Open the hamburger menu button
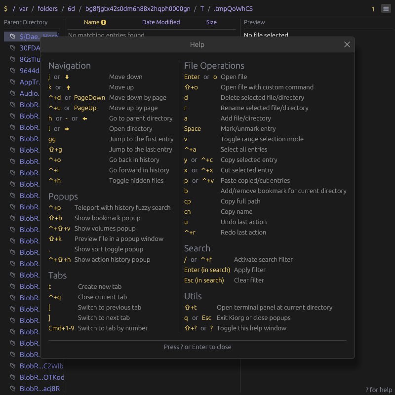Image resolution: width=395 pixels, height=395 pixels. [386, 8]
